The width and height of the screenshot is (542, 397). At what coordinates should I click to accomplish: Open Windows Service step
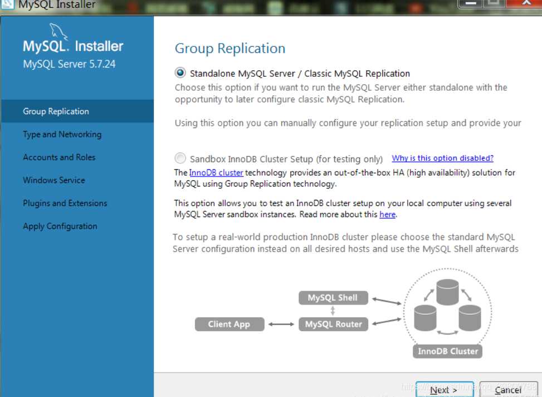coord(54,180)
